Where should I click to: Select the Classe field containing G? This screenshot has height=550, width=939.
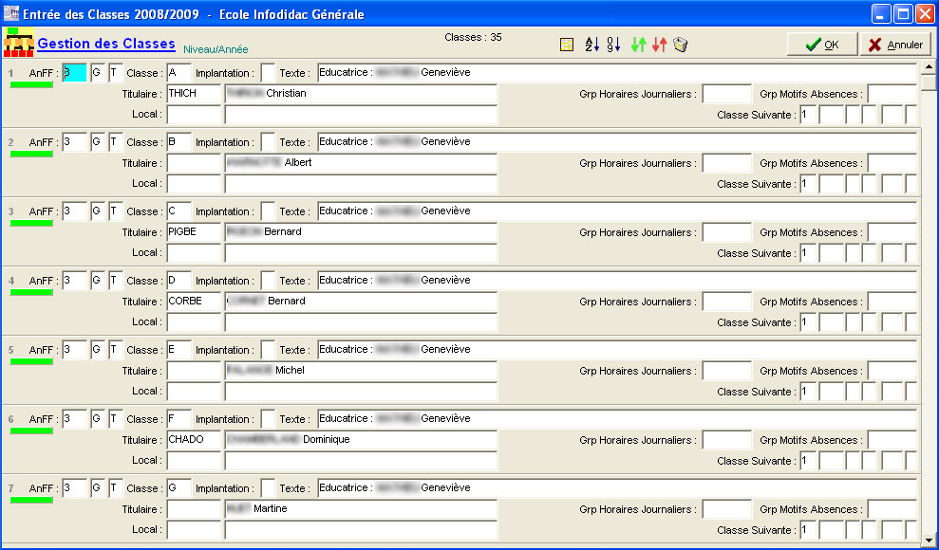[179, 489]
